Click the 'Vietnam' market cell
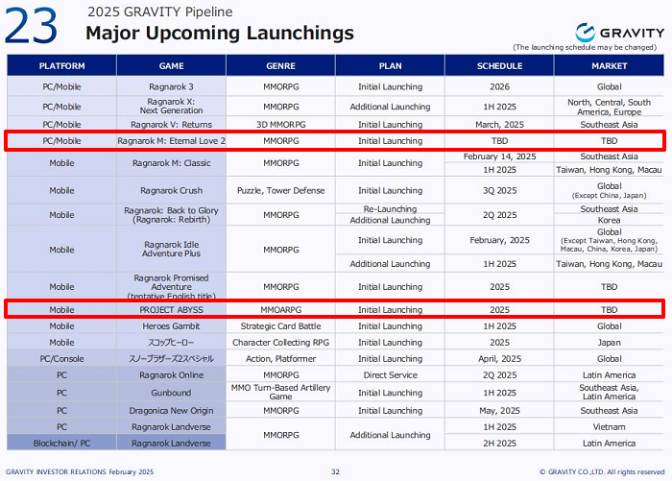Screen dimensions: 672x481 click(x=609, y=427)
